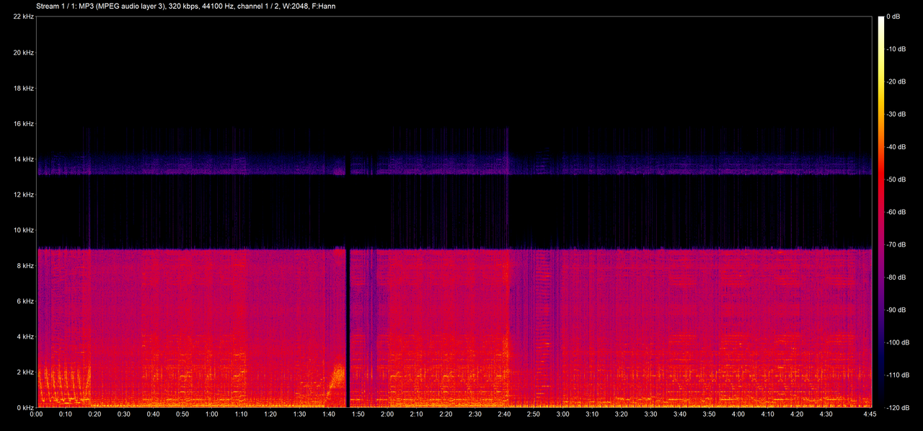Select the 8 kHz frequency label

click(x=25, y=266)
